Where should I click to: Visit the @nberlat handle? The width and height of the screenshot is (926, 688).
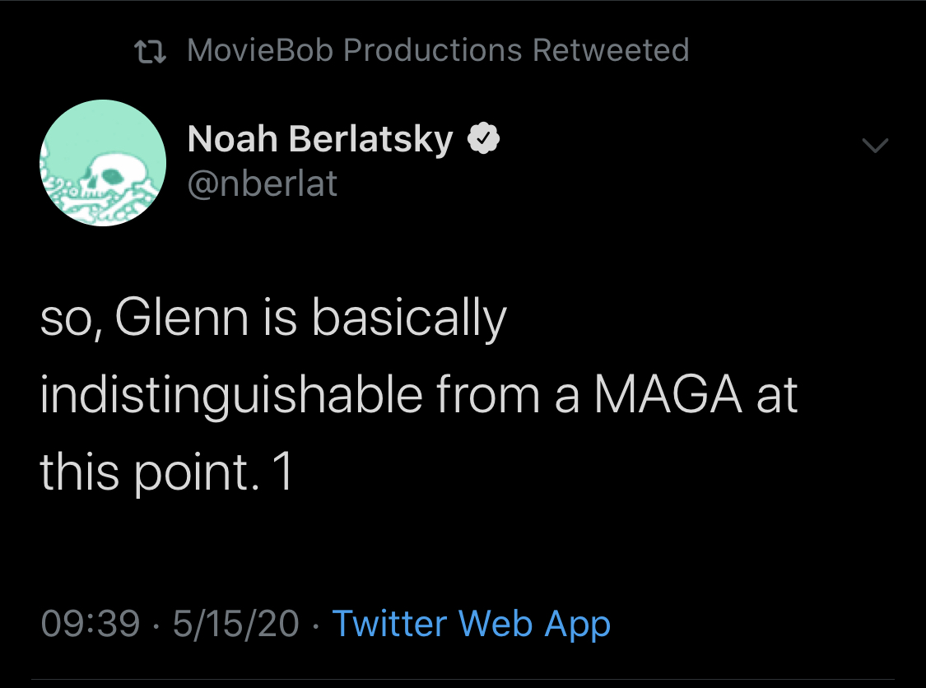pos(263,183)
